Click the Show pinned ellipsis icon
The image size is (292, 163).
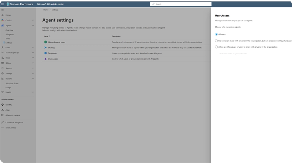pos(2,127)
